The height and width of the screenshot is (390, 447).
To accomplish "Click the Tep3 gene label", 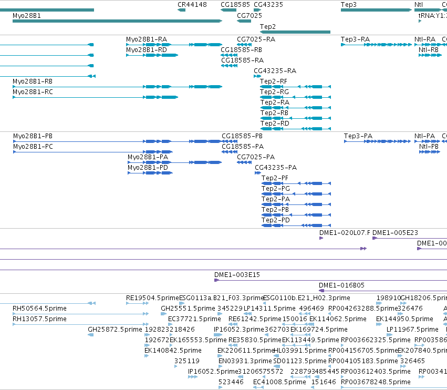I will (x=348, y=5).
